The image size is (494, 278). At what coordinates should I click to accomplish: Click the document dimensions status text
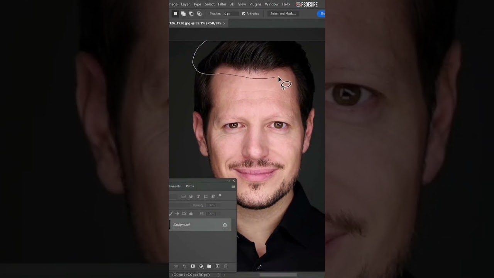191,275
